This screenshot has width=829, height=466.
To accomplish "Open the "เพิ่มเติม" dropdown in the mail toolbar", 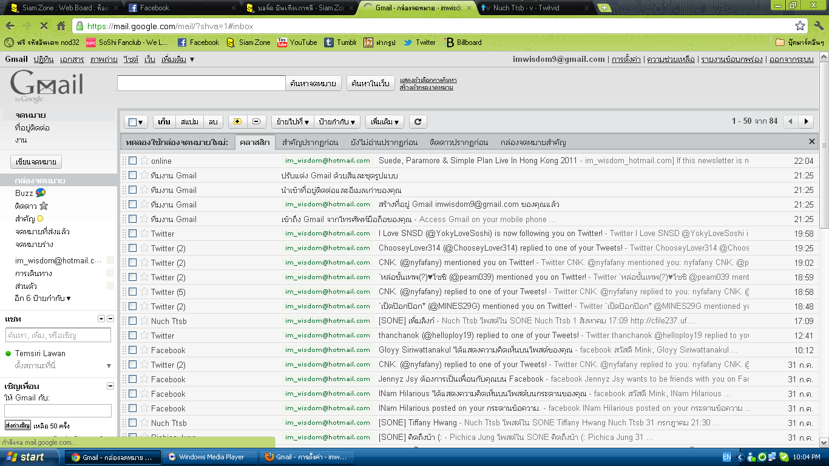I will coord(385,121).
